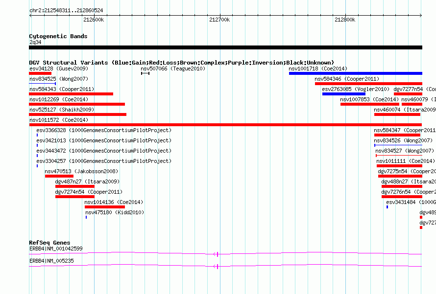Open nsv460074 (Itsara2009) variant label
The image size is (436, 294).
pos(405,110)
